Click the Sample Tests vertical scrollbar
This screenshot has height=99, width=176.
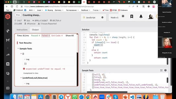coord(167,80)
